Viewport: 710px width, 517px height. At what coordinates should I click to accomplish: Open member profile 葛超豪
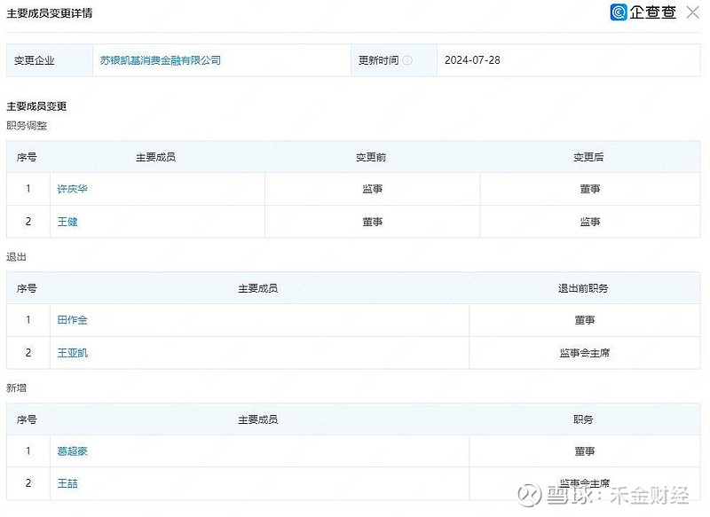coord(73,451)
